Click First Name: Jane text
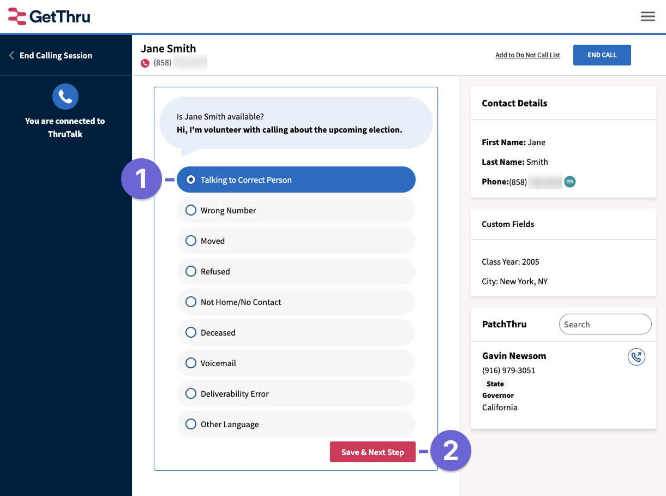 514,142
